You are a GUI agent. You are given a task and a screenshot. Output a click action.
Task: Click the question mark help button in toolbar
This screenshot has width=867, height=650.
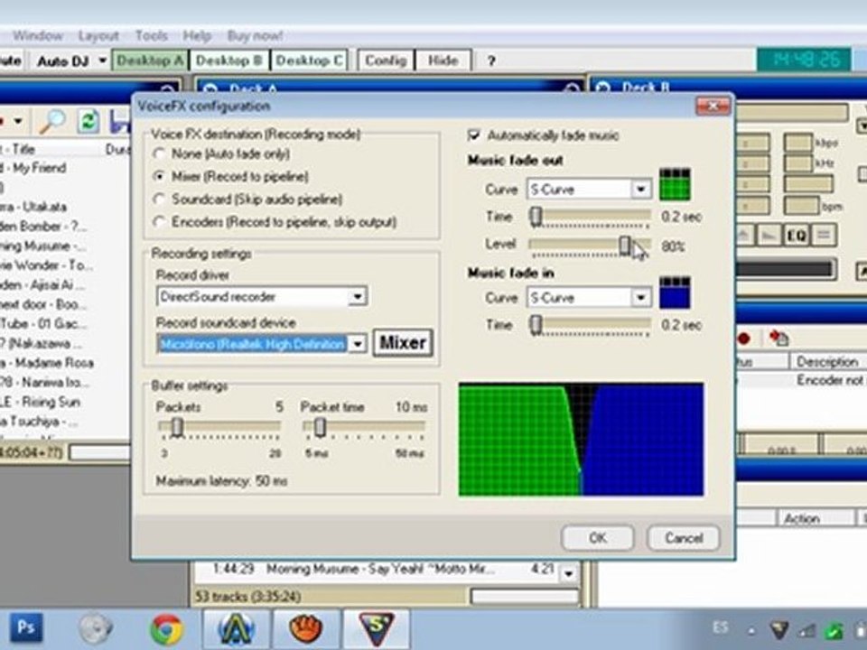[491, 60]
